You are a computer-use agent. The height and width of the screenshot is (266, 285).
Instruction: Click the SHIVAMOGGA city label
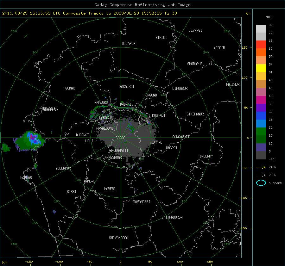(x=118, y=238)
